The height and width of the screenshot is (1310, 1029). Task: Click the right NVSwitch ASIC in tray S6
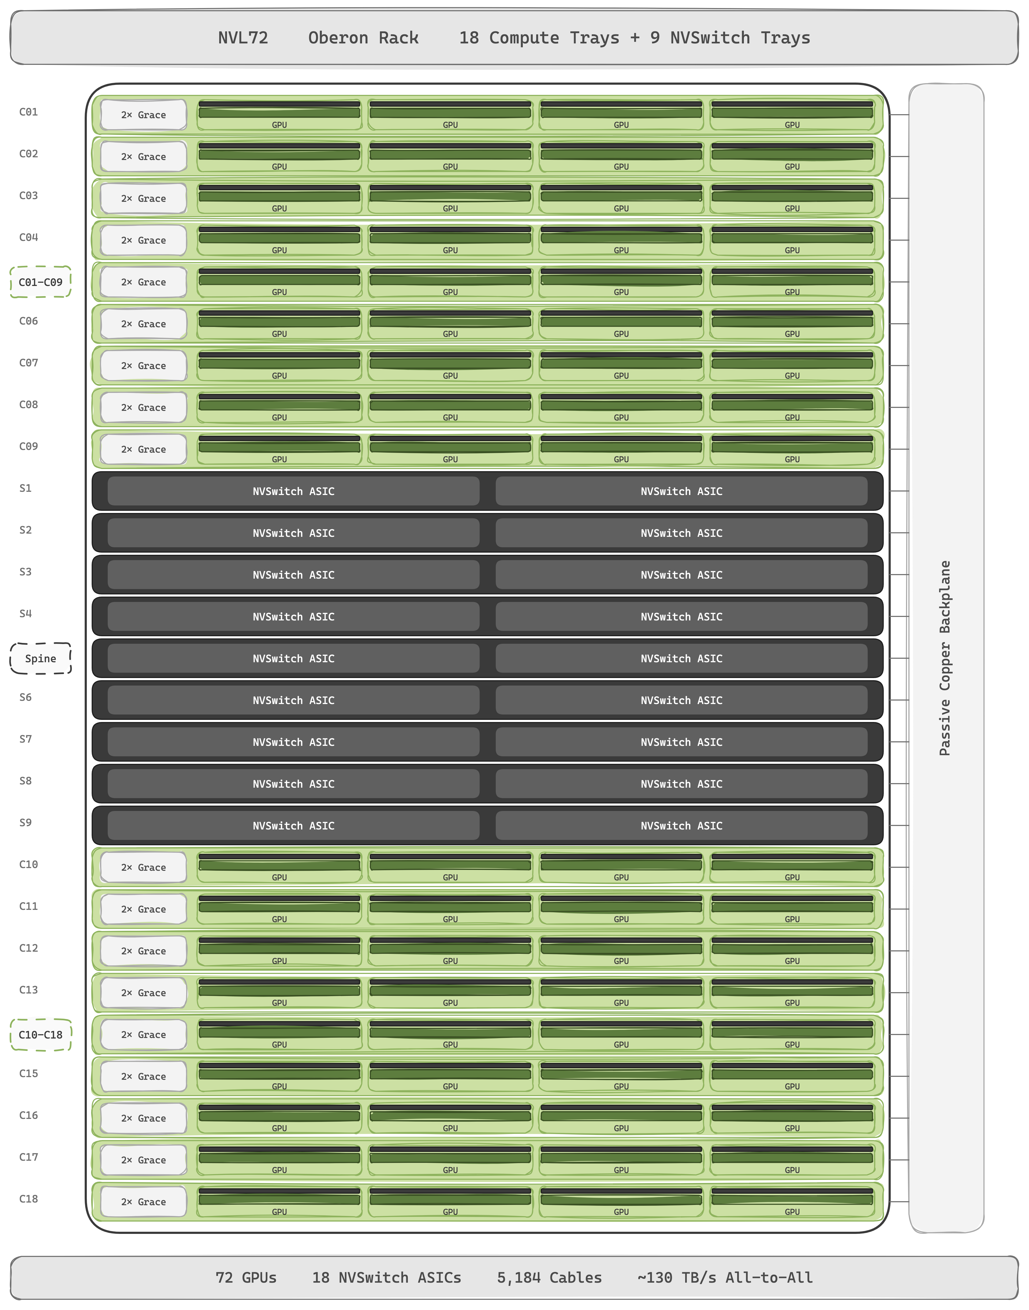coord(681,700)
